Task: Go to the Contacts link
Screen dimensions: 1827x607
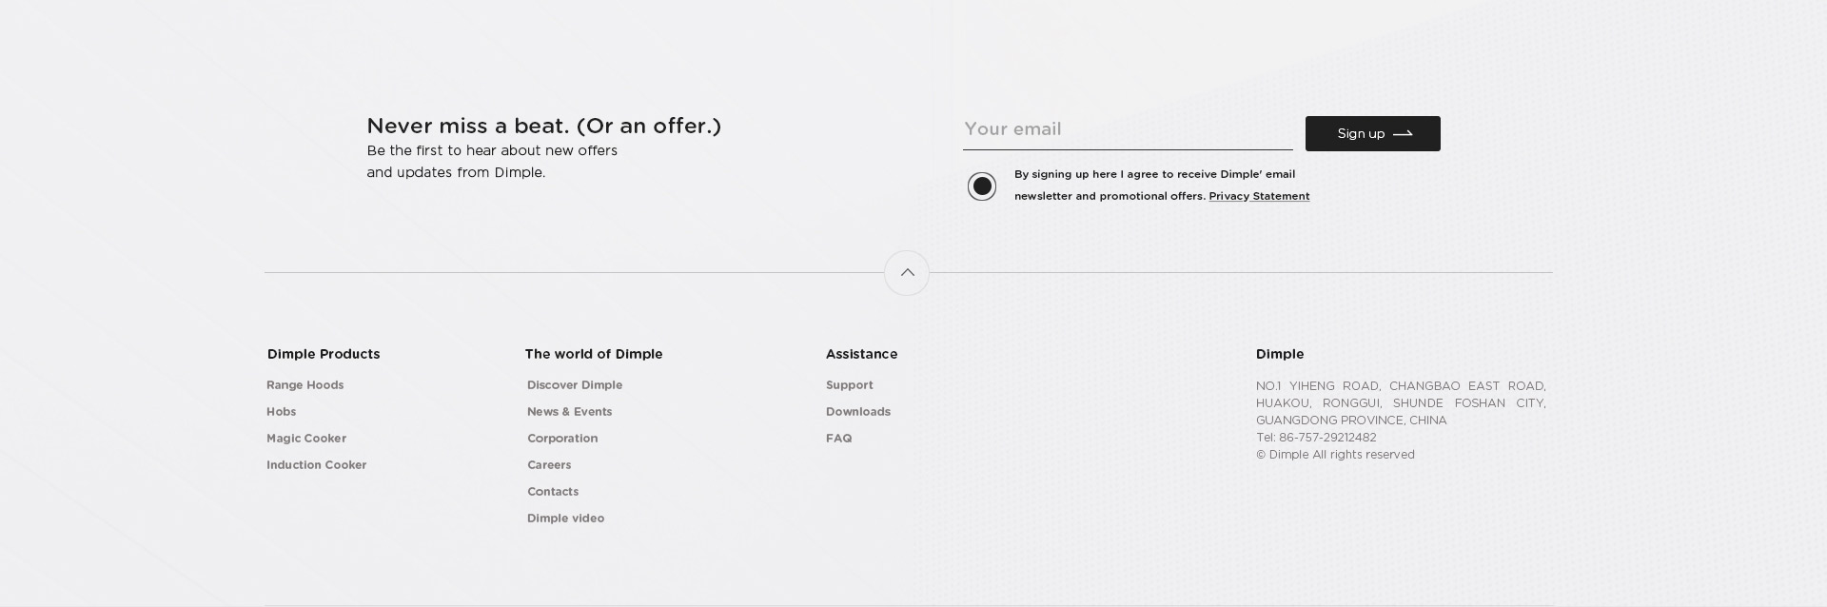Action: (553, 492)
